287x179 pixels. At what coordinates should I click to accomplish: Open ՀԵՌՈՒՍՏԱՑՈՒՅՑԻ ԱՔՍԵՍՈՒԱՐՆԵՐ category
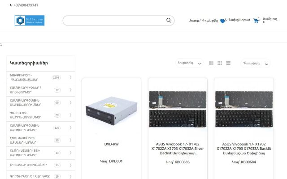(25, 153)
